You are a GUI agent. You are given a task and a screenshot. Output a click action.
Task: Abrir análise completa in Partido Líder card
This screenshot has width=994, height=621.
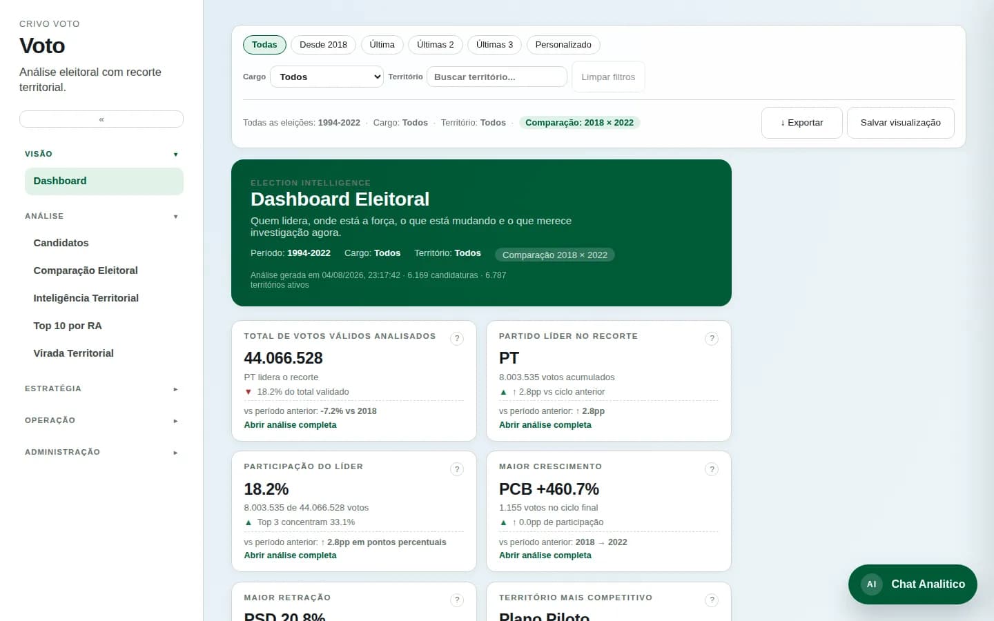click(545, 425)
